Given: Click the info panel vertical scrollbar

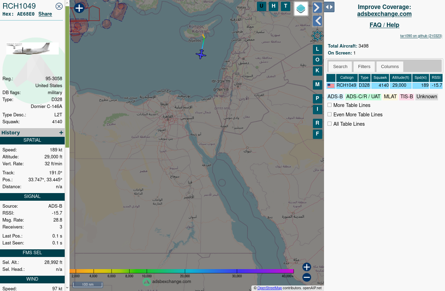Looking at the screenshot, I should click(67, 76).
